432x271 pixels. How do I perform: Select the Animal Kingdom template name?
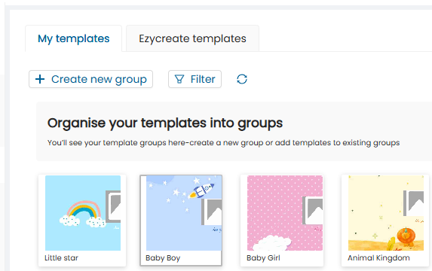(378, 257)
